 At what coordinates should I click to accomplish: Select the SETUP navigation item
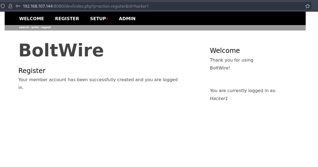[98, 19]
